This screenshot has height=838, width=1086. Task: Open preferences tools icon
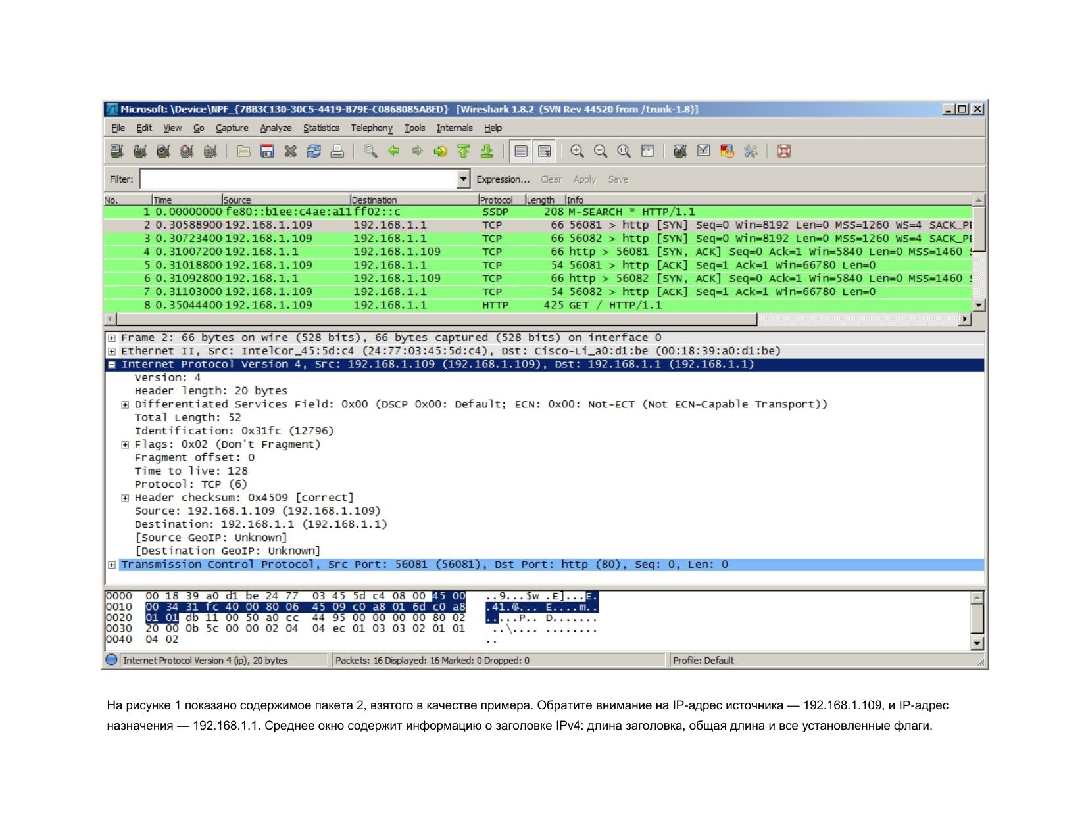(x=751, y=151)
